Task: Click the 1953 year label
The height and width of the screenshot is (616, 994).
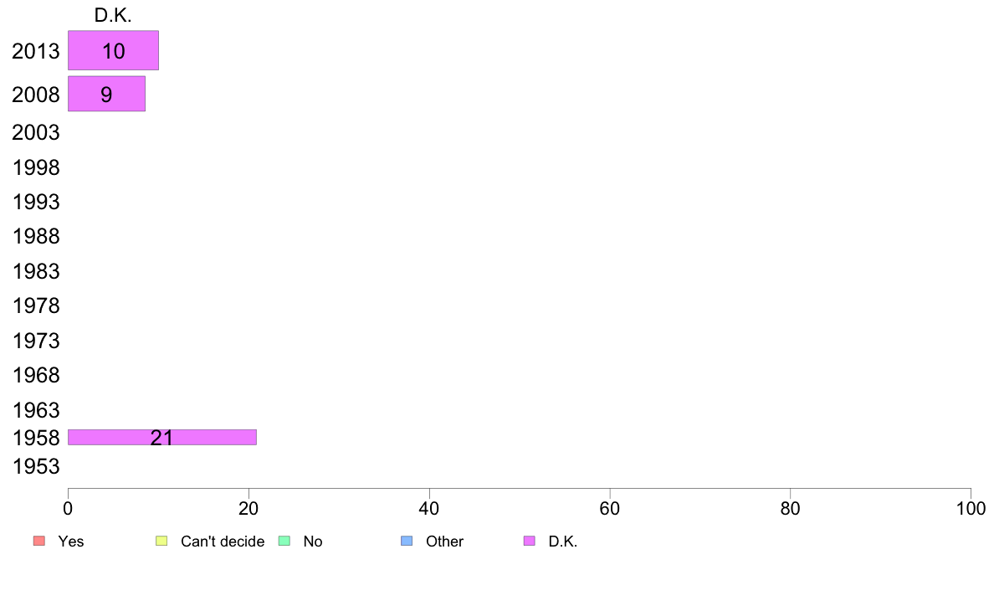Action: coord(35,466)
